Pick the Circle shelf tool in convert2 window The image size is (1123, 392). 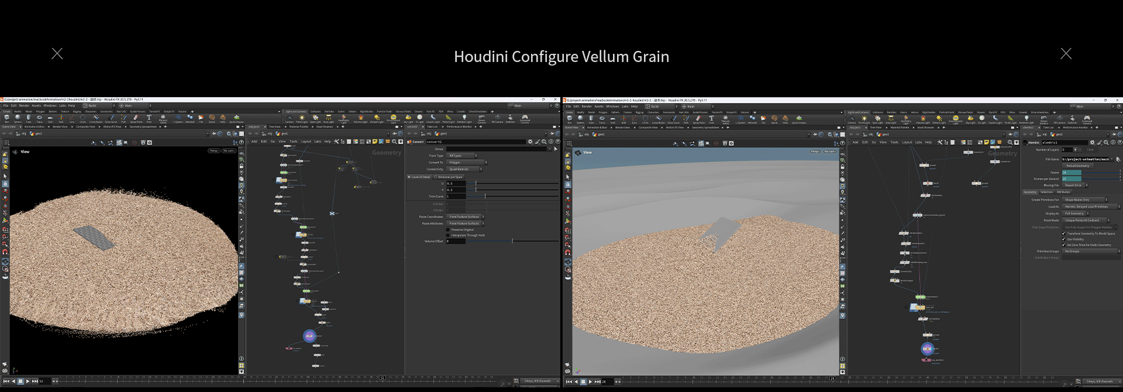pos(82,119)
